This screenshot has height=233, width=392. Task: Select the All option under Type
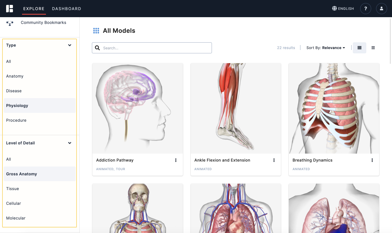click(x=40, y=61)
